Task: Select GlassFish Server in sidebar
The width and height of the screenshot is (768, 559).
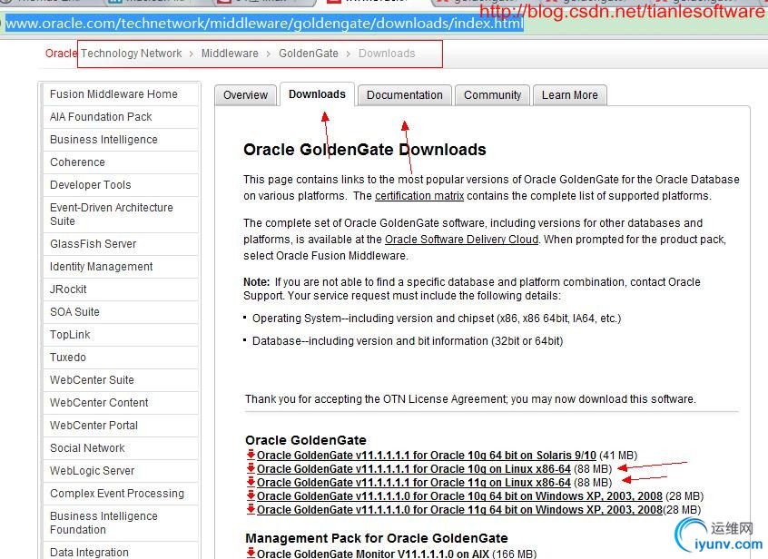Action: click(x=121, y=244)
